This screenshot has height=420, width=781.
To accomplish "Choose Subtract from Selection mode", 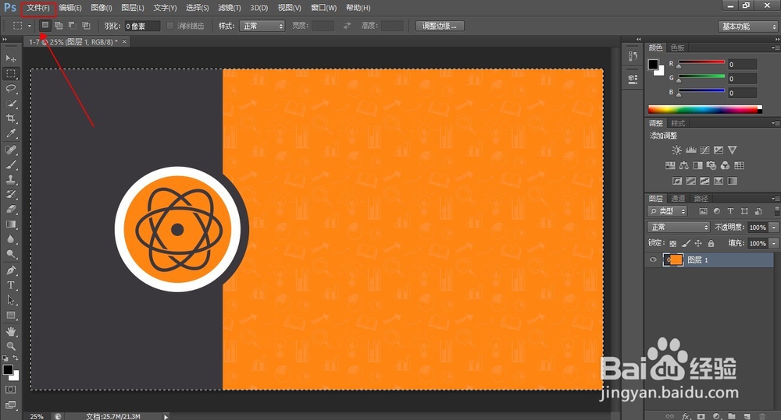I will (72, 26).
